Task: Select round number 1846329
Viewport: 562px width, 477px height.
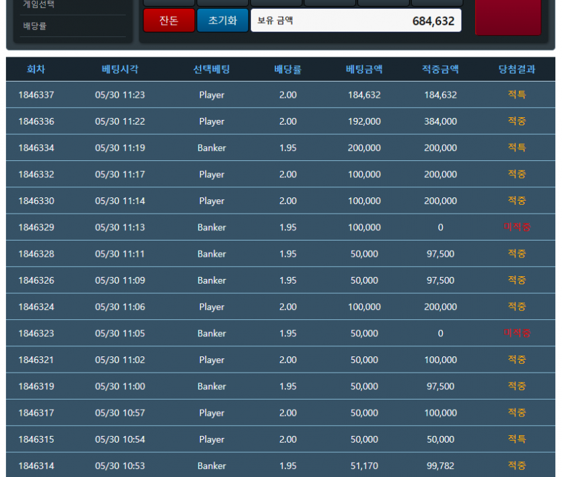Action: 36,227
